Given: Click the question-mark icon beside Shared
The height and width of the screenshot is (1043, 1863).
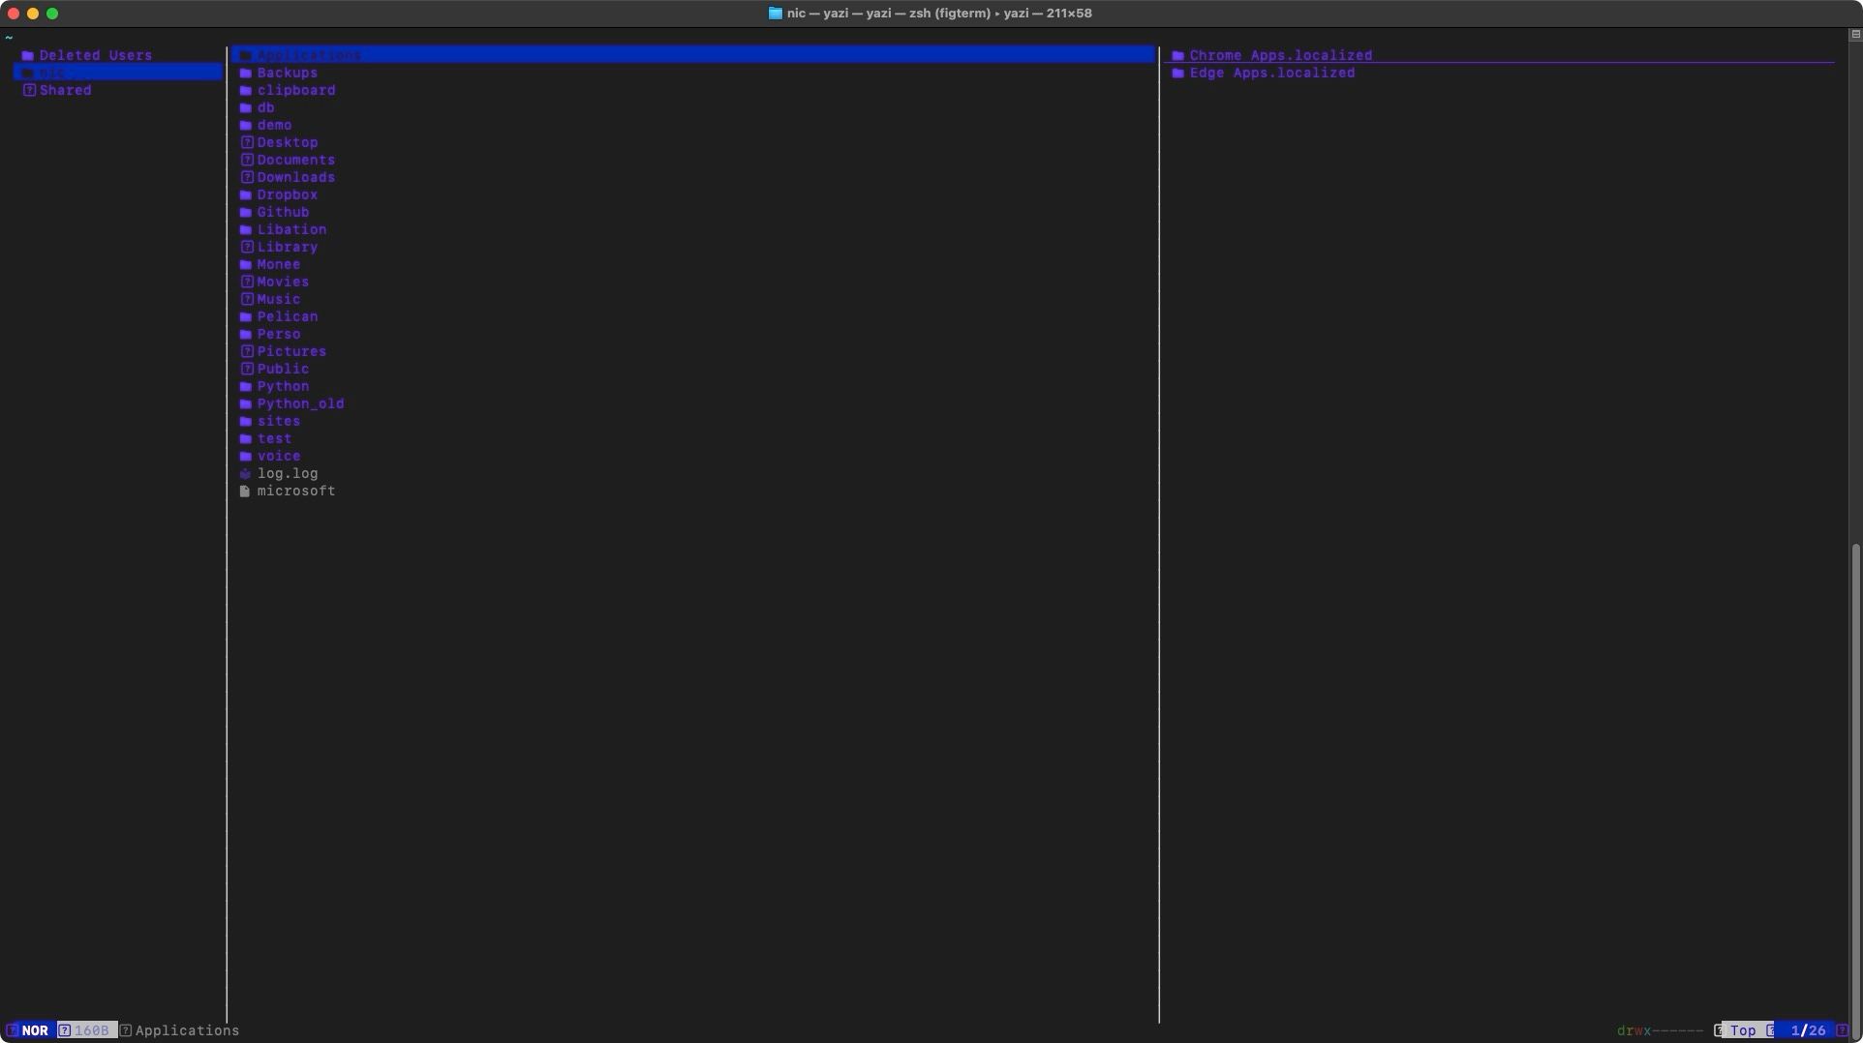Looking at the screenshot, I should 29,91.
